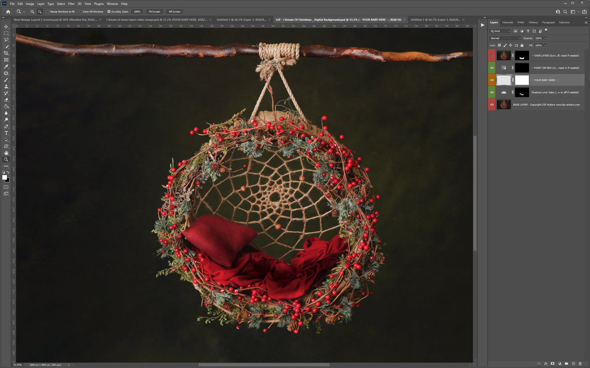Image resolution: width=590 pixels, height=368 pixels.
Task: Hide the BASE LAYER visibility eye
Action: [x=492, y=104]
